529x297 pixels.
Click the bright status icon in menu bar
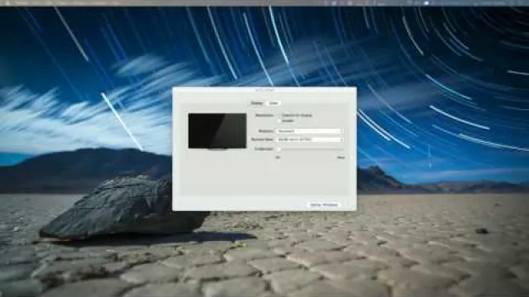427,2
